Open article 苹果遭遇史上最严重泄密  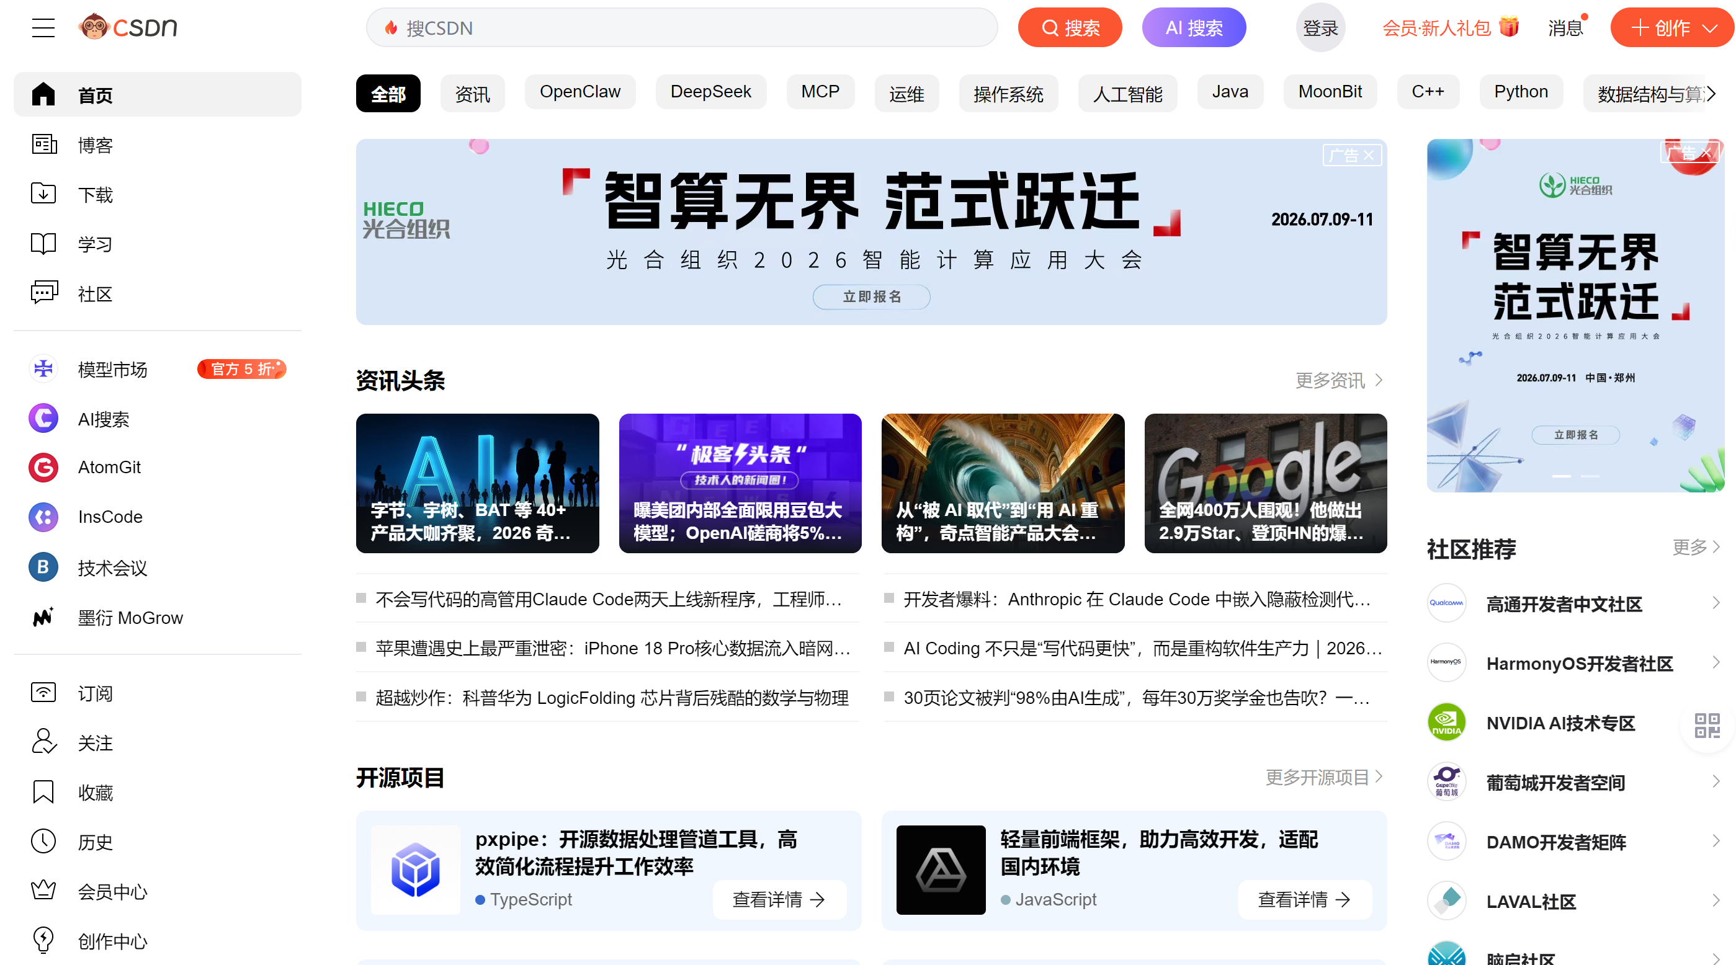613,649
